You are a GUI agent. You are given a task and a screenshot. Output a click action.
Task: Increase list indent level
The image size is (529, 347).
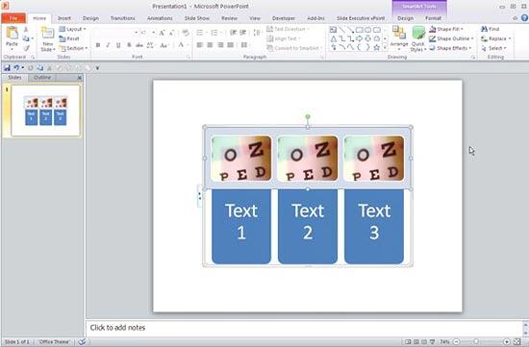pos(243,33)
